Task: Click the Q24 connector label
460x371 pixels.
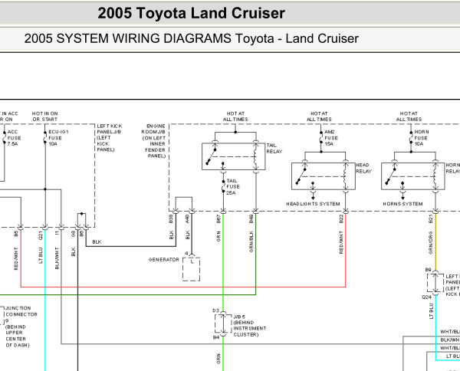Action: (426, 297)
